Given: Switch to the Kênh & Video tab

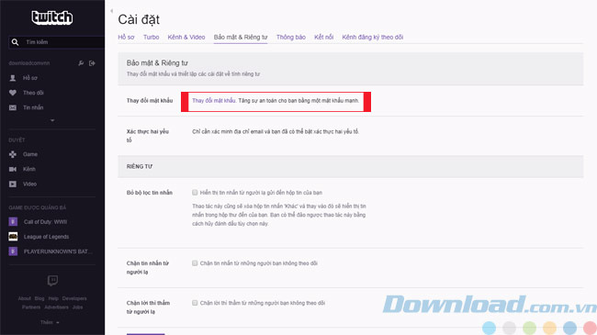Looking at the screenshot, I should [186, 37].
